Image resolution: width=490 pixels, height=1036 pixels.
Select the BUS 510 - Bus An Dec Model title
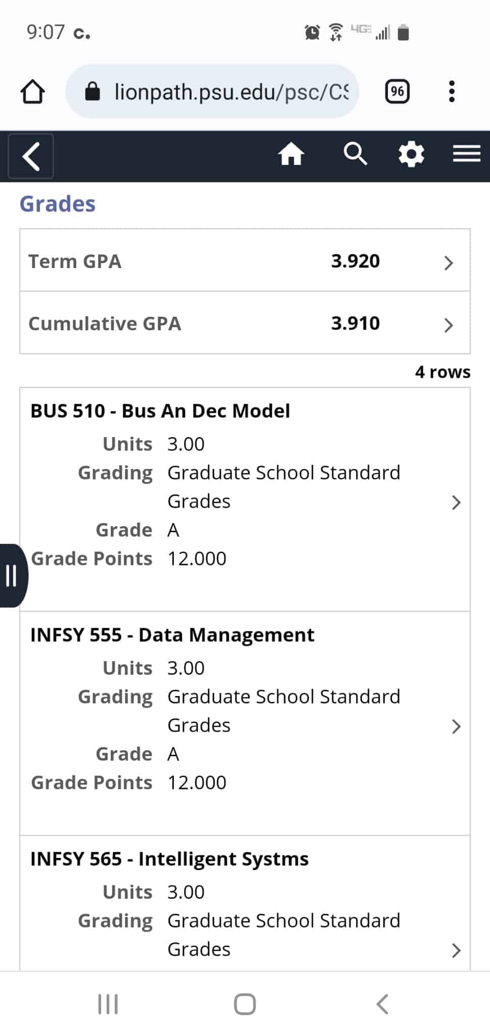click(x=160, y=411)
